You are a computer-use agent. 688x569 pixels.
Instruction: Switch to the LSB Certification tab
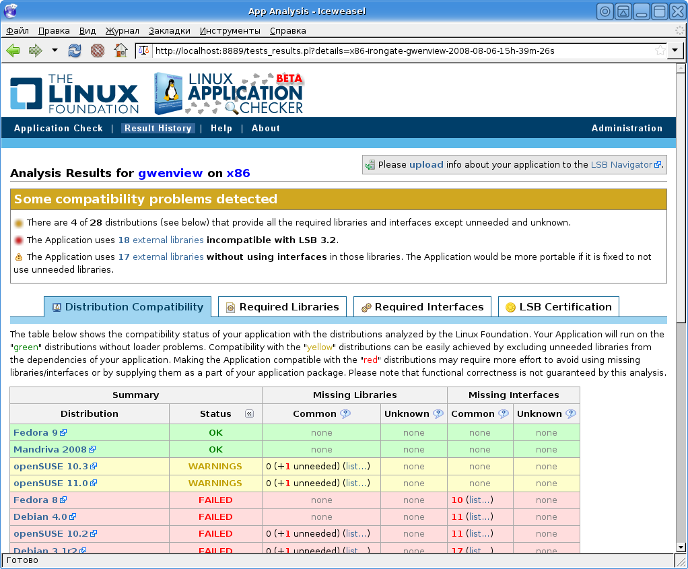[559, 307]
